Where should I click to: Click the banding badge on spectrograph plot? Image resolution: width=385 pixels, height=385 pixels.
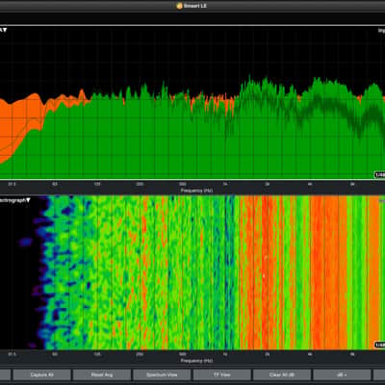(x=379, y=345)
